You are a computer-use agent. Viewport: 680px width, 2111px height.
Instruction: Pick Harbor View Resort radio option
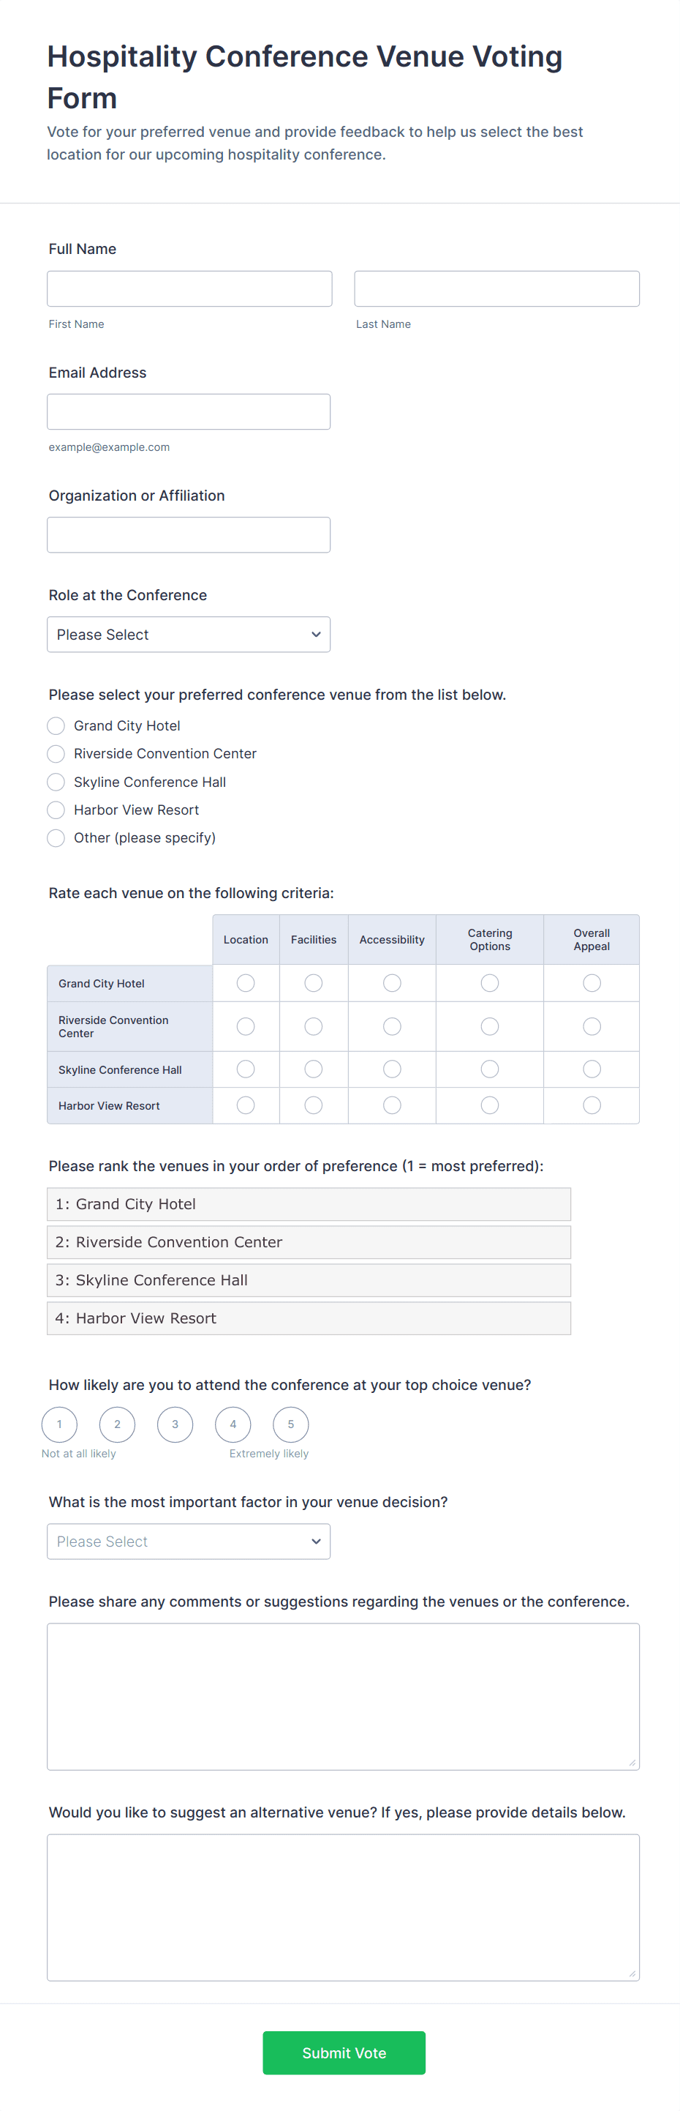(x=56, y=810)
